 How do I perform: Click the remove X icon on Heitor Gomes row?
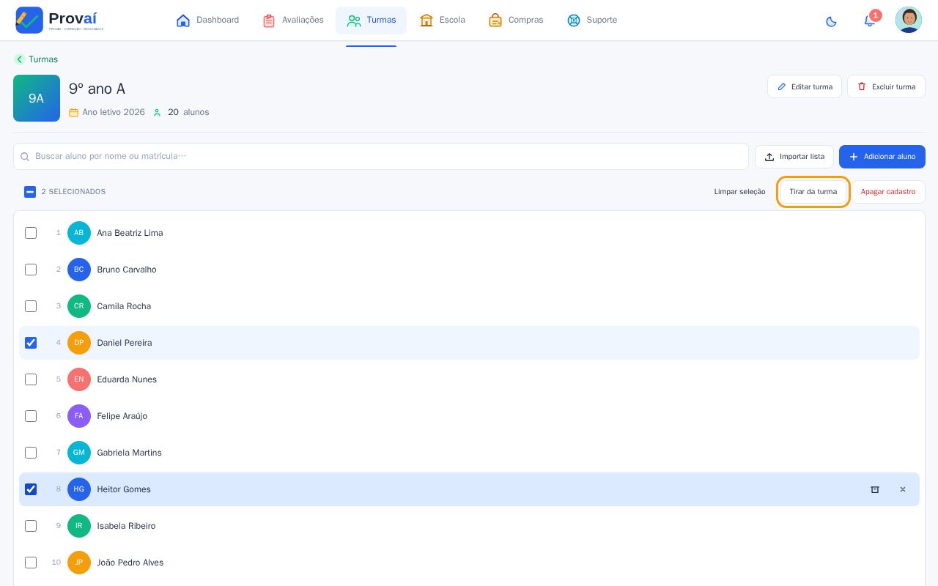click(x=903, y=489)
